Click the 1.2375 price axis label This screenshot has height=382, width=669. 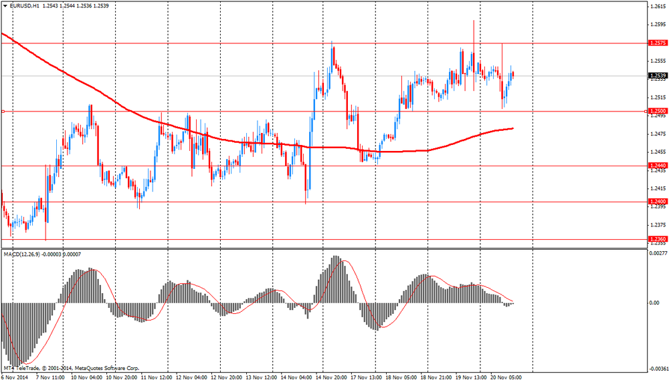(x=658, y=225)
